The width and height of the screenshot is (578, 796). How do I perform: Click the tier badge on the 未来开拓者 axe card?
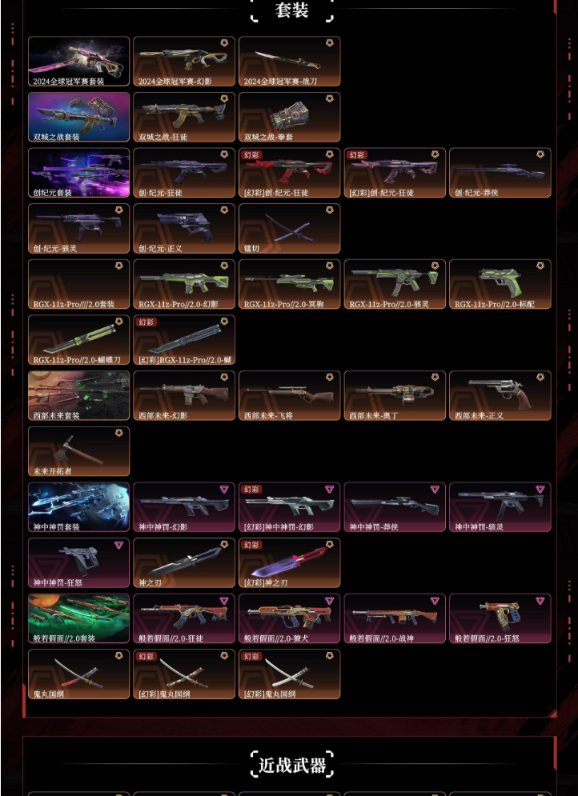pyautogui.click(x=118, y=433)
